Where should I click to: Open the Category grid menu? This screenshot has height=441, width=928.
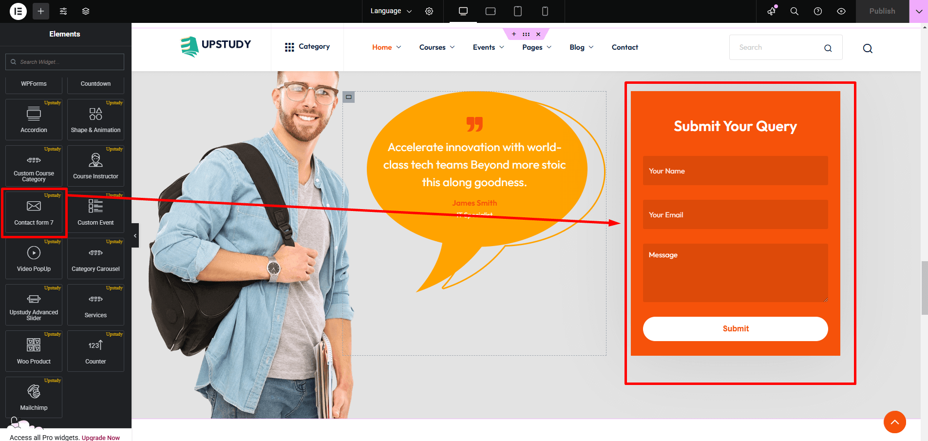click(307, 47)
